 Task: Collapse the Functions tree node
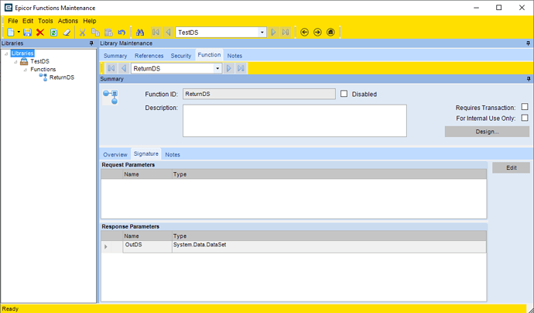pyautogui.click(x=26, y=70)
